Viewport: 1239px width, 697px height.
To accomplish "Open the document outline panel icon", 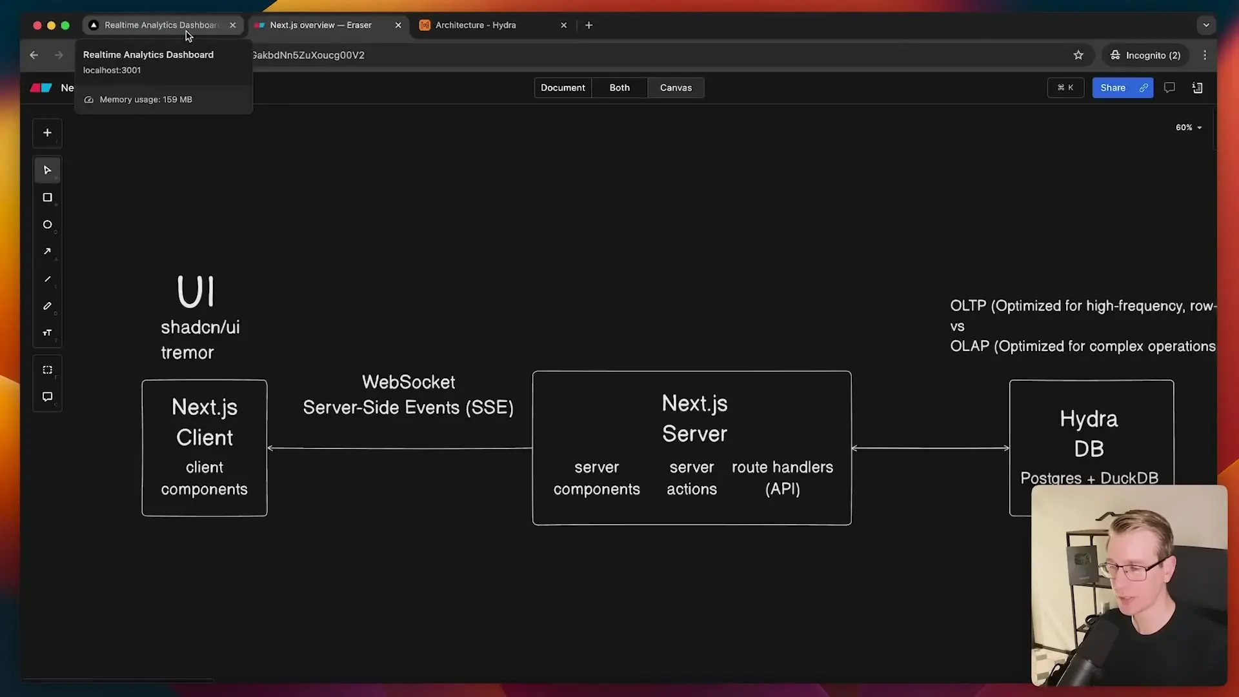I will (x=1198, y=88).
